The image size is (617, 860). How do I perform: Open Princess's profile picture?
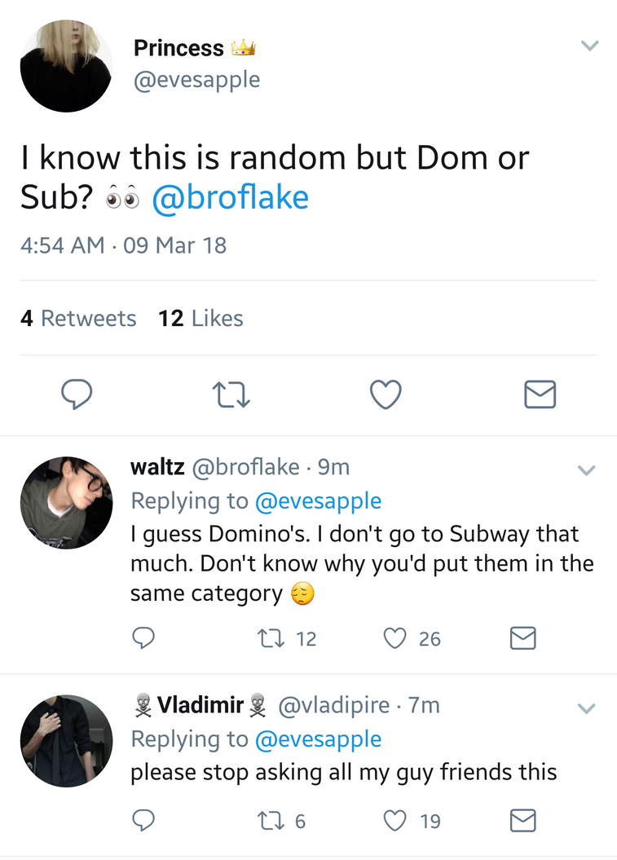pos(66,66)
